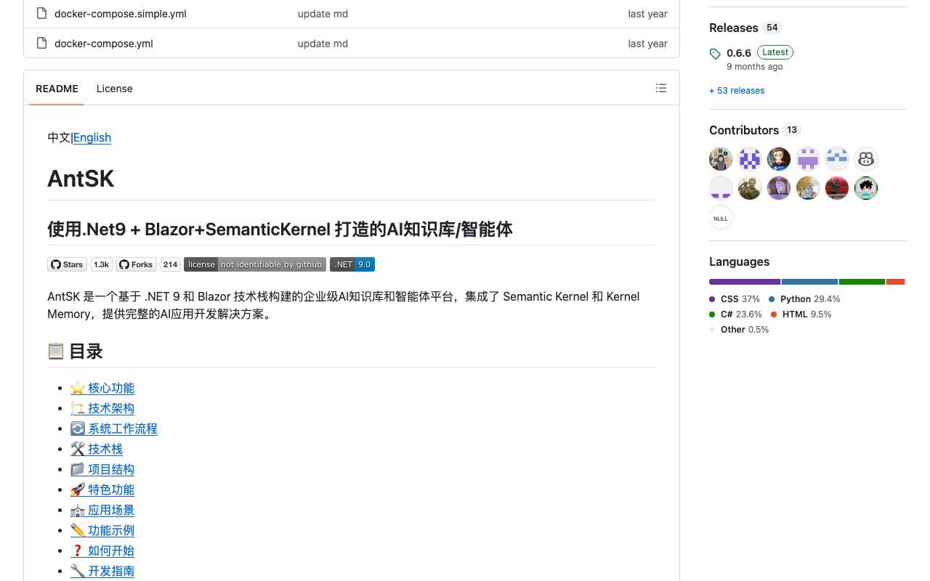Viewport: 930px width, 581px height.
Task: Jump to 开发指南 section link
Action: coord(102,571)
